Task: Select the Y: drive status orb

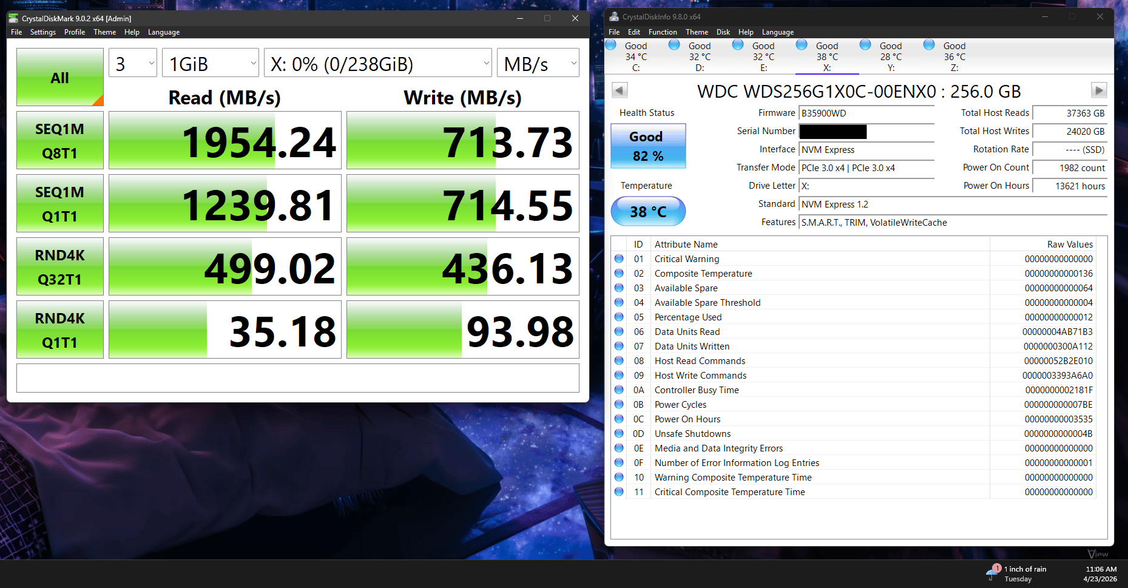Action: pos(865,45)
